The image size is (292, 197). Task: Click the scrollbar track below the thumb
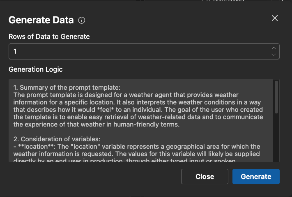point(276,139)
